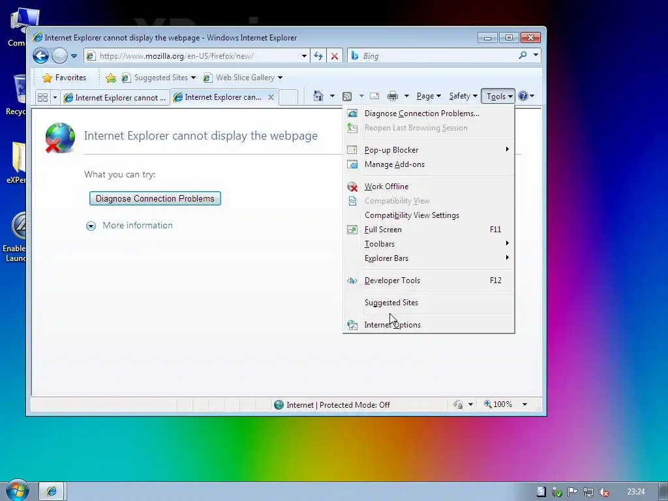Open the Web Slice Gallery link
Screen dimensions: 668x501
[243, 78]
